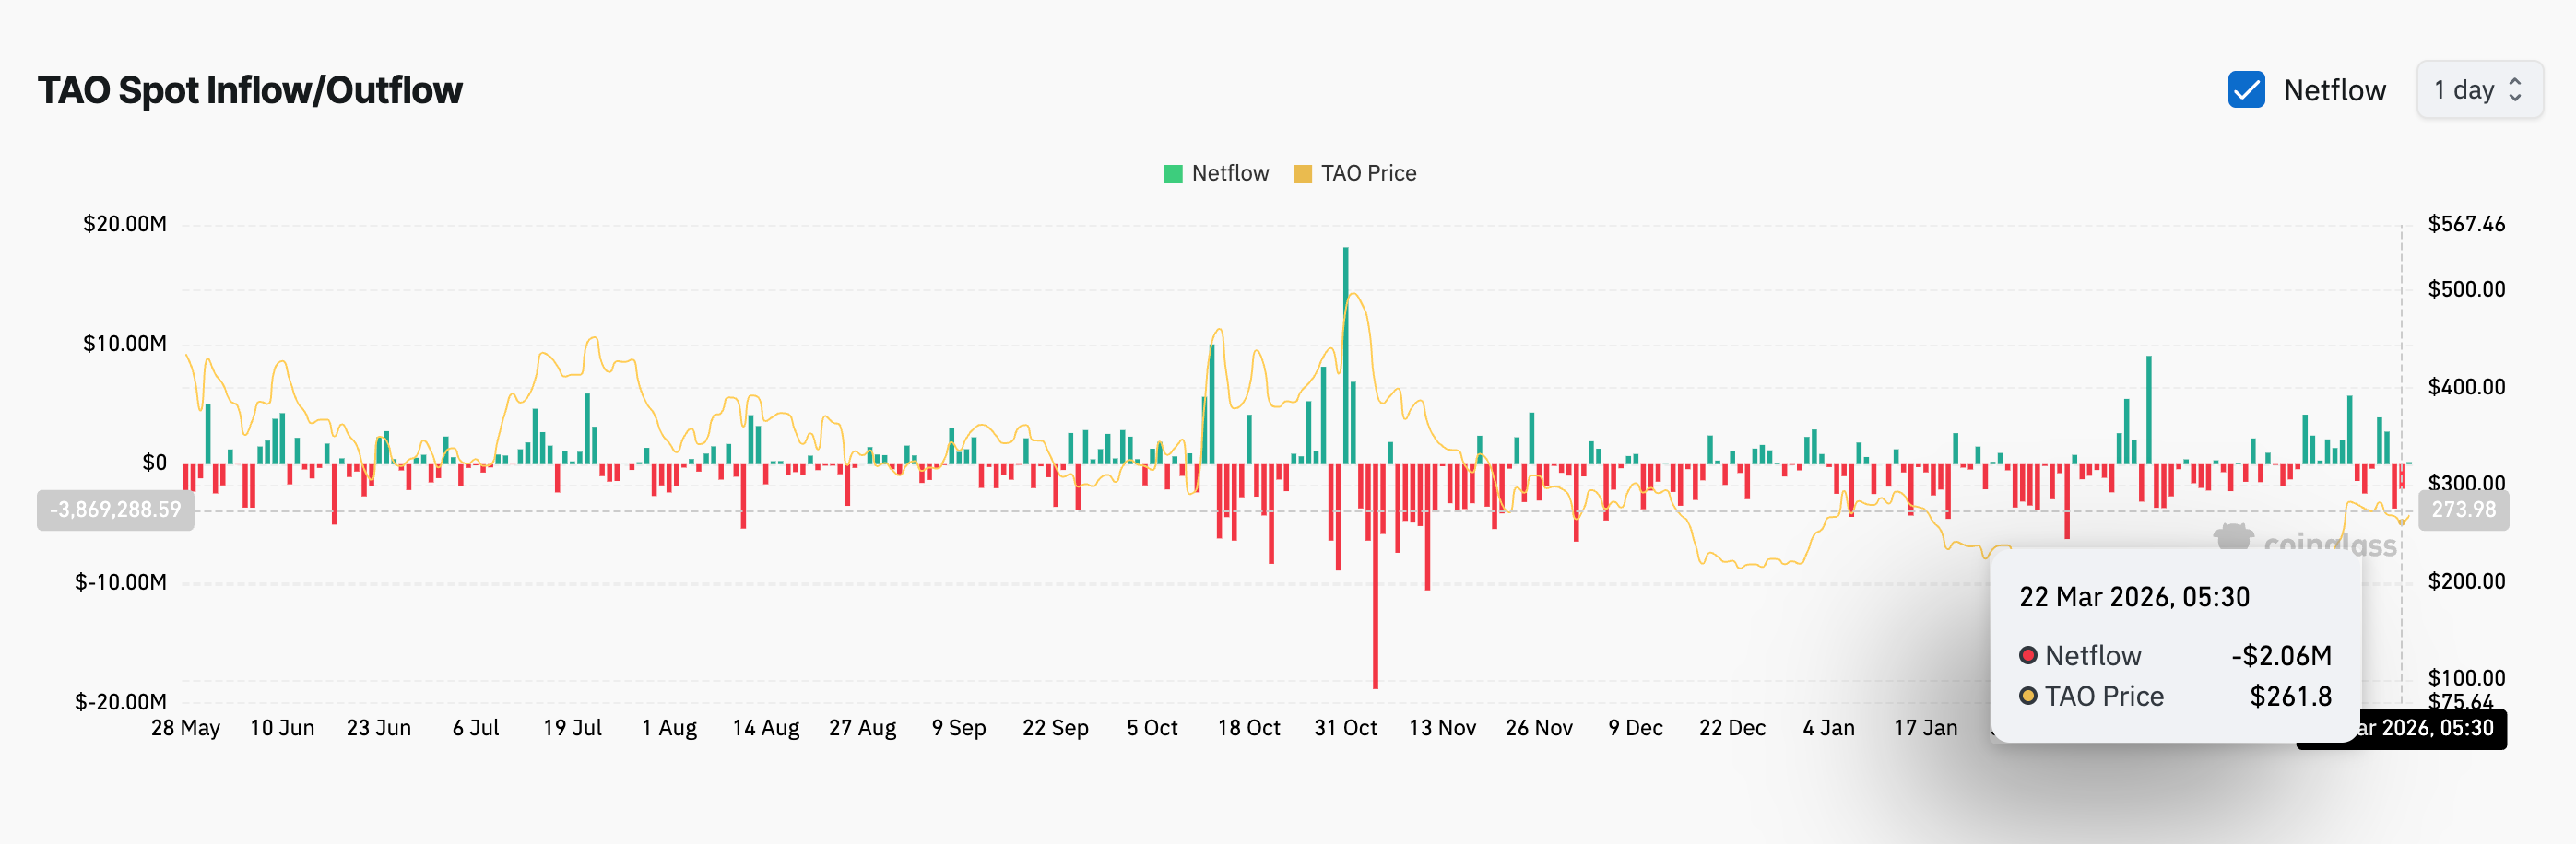The height and width of the screenshot is (844, 2576).
Task: Click the yellow TAO Price dot in tooltip
Action: (x=2028, y=697)
